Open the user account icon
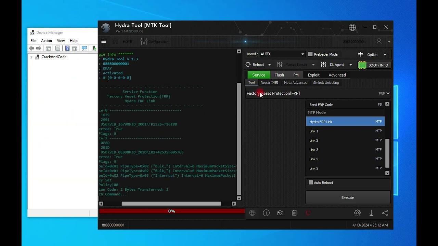This screenshot has height=246, width=438. coord(379,41)
